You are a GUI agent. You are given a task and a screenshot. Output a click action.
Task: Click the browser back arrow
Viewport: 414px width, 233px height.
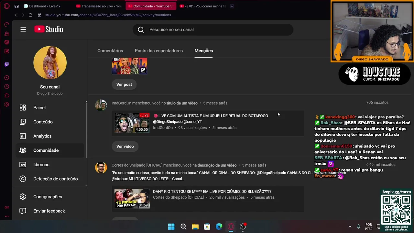pos(16,15)
